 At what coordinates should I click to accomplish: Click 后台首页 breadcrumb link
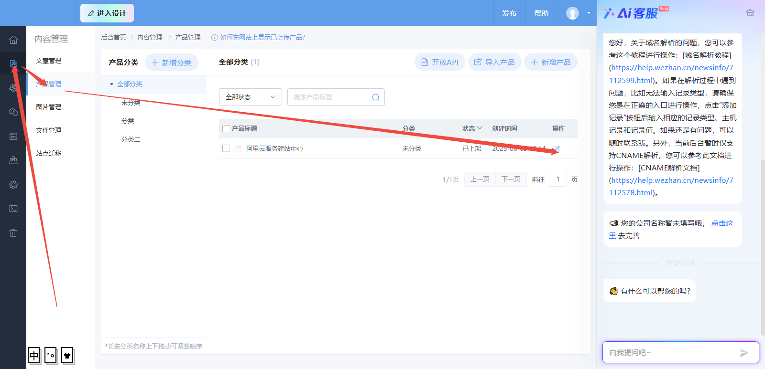click(x=114, y=37)
